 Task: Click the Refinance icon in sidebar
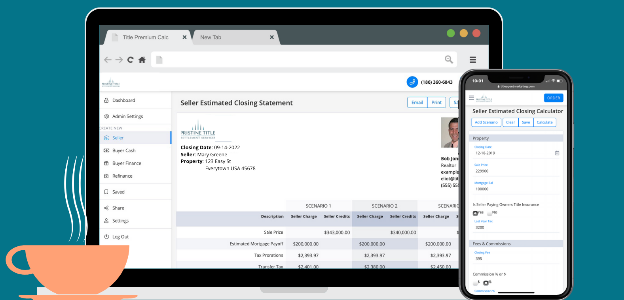tap(106, 176)
